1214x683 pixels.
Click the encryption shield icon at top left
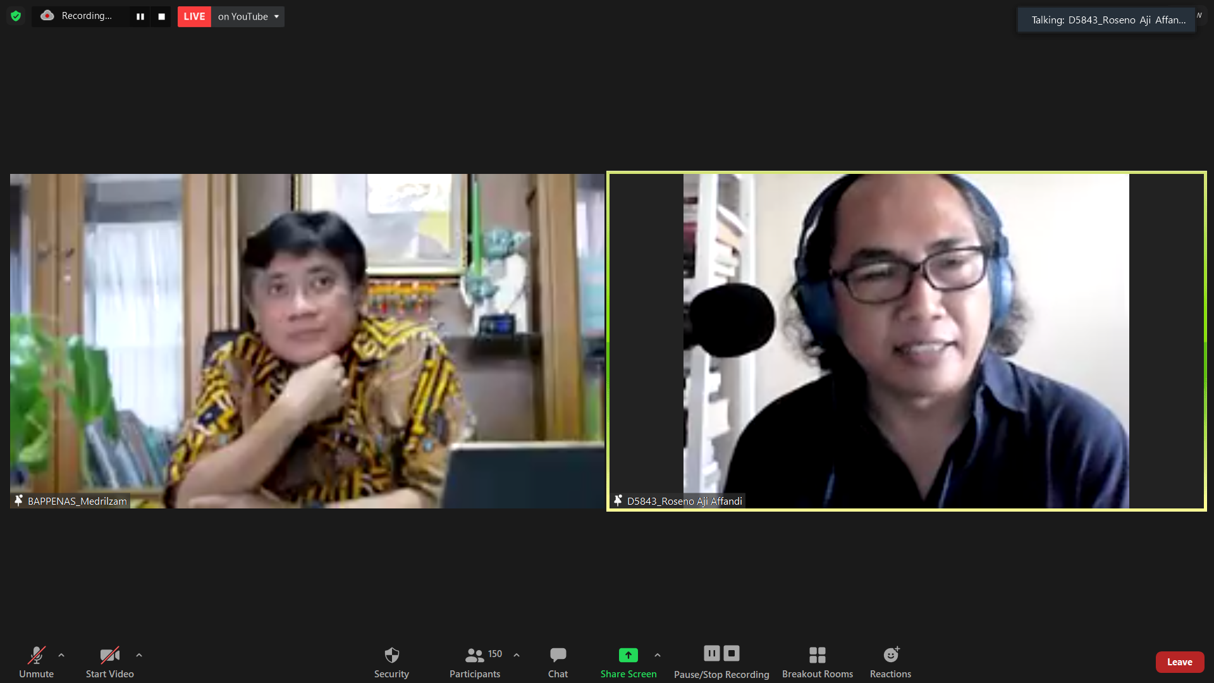(16, 16)
